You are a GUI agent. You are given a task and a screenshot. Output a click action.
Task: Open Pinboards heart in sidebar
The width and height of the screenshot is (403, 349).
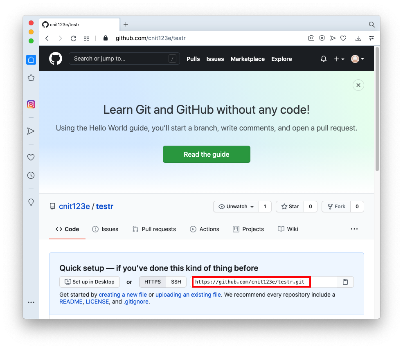point(31,157)
